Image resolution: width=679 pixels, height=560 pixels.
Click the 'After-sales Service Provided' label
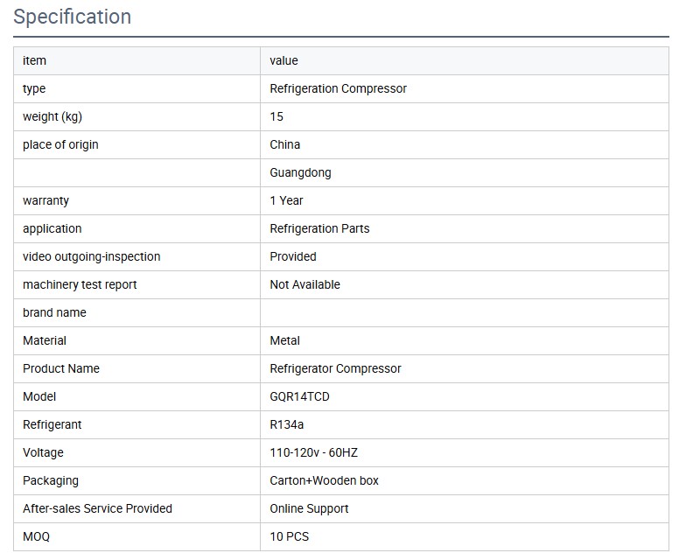[x=97, y=508]
